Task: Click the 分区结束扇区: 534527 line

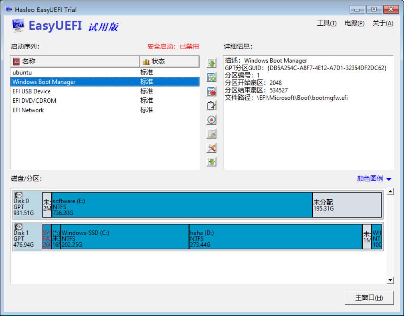Action: pyautogui.click(x=256, y=91)
